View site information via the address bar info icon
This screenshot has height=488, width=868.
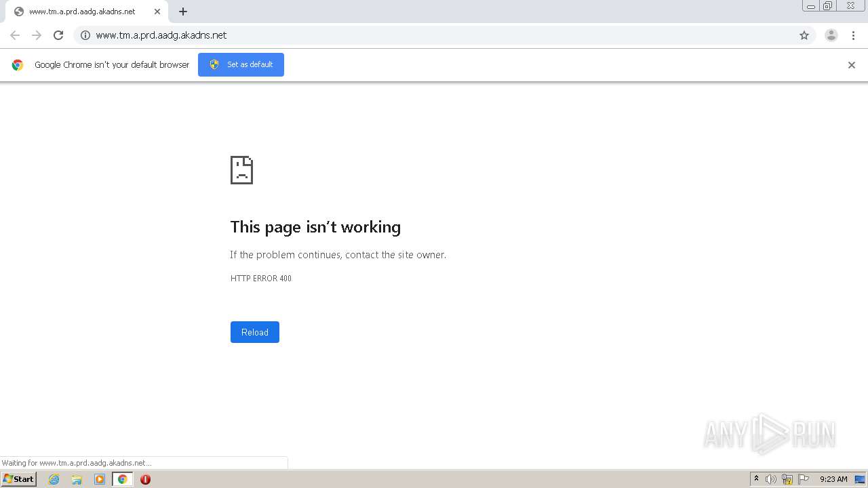coord(85,35)
